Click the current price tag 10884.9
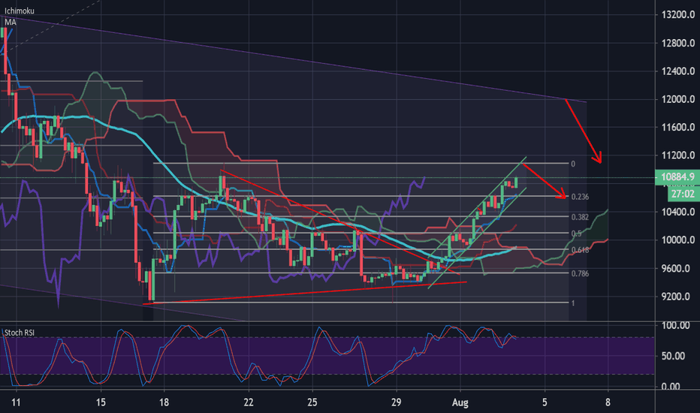This screenshot has width=700, height=413. click(677, 176)
